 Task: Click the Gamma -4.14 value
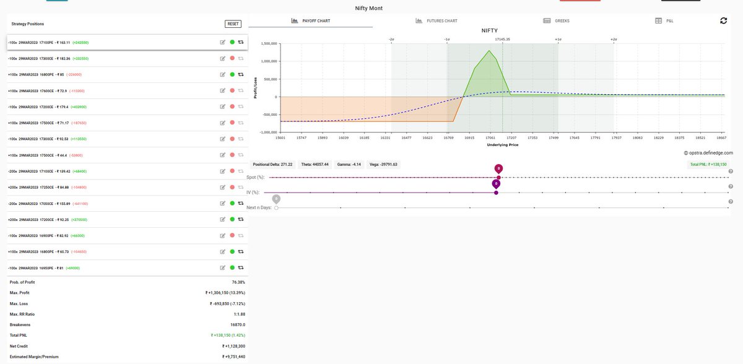tap(348, 165)
